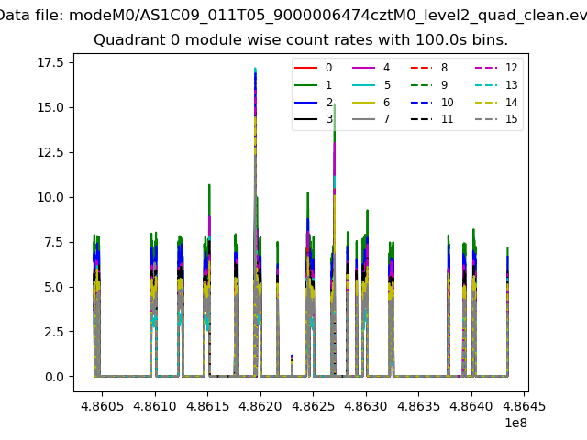This screenshot has height=440, width=587.
Task: Click the 1e8 axis exponent label
Action: 514,423
